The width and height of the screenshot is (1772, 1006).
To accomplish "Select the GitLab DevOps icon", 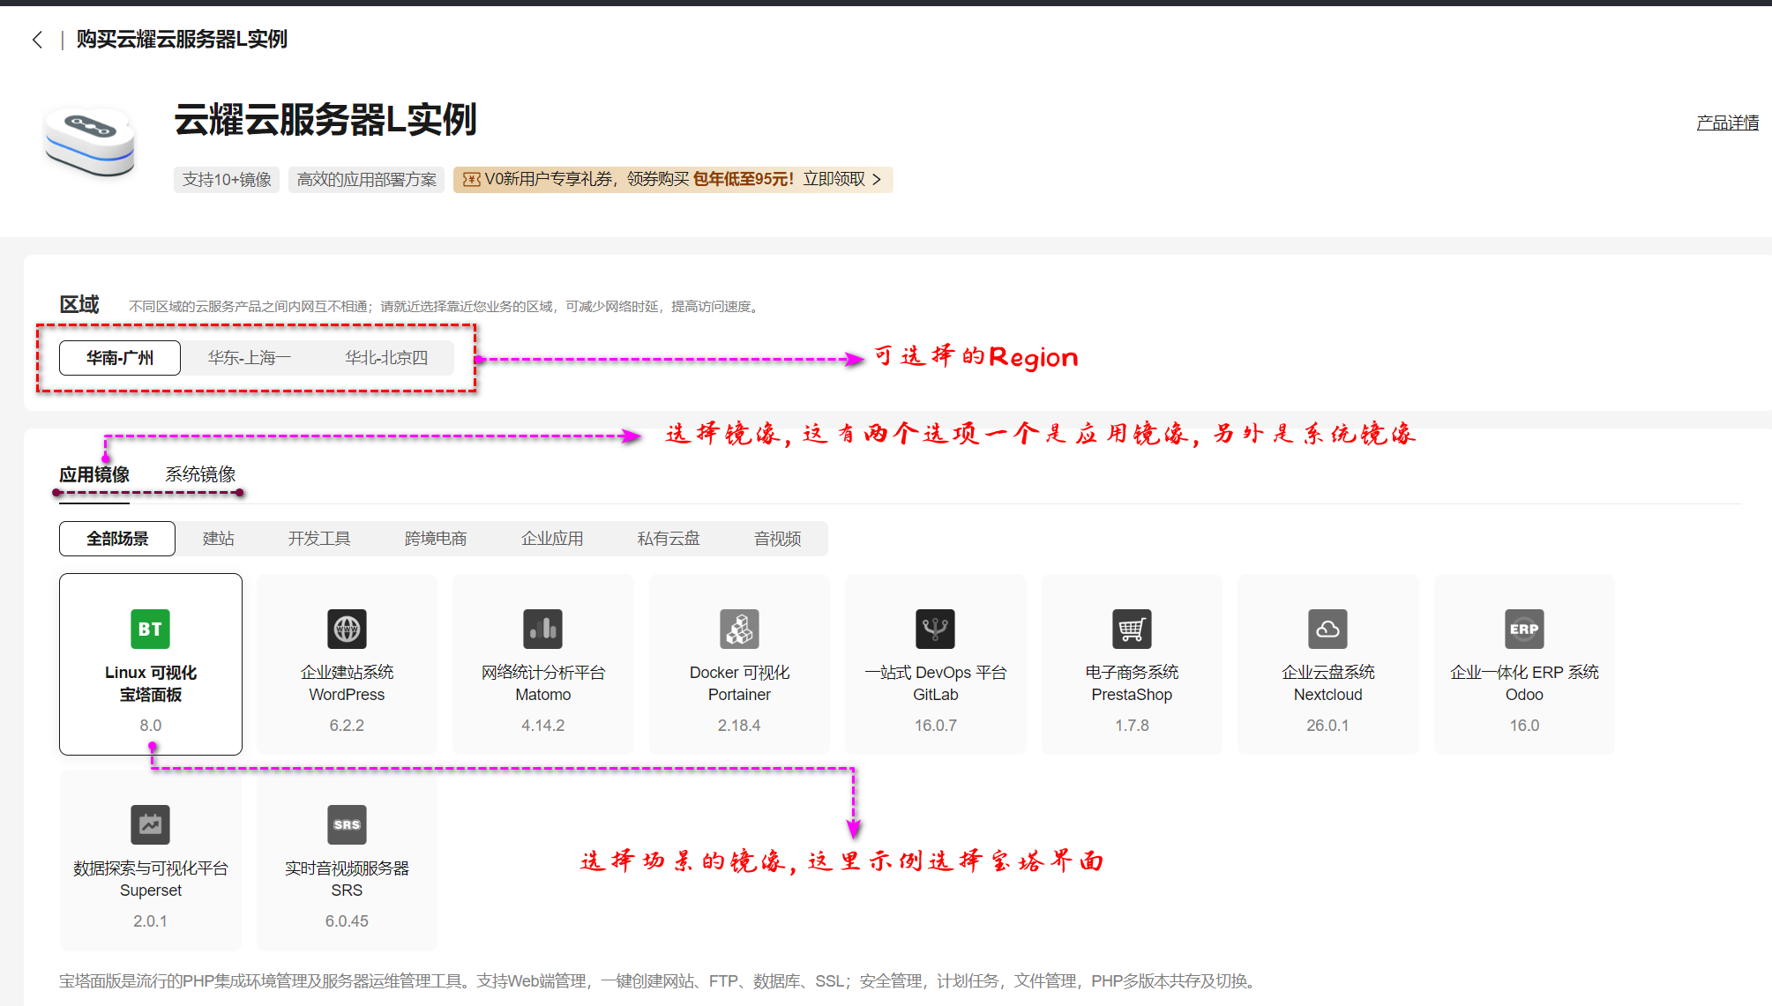I will pos(935,629).
